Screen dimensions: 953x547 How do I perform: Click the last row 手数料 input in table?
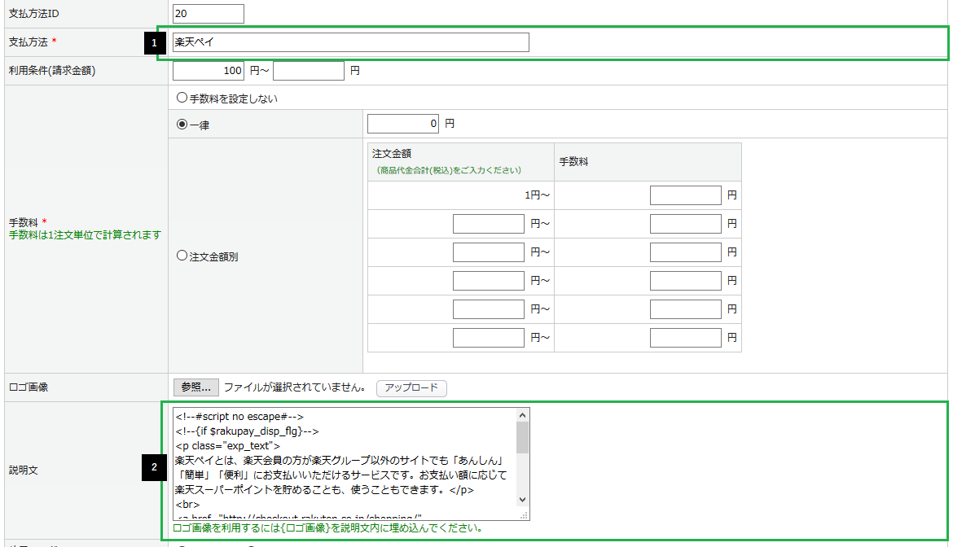click(685, 337)
